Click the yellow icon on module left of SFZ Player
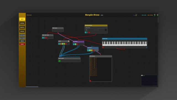The width and height of the screenshot is (177, 100). coord(64,44)
